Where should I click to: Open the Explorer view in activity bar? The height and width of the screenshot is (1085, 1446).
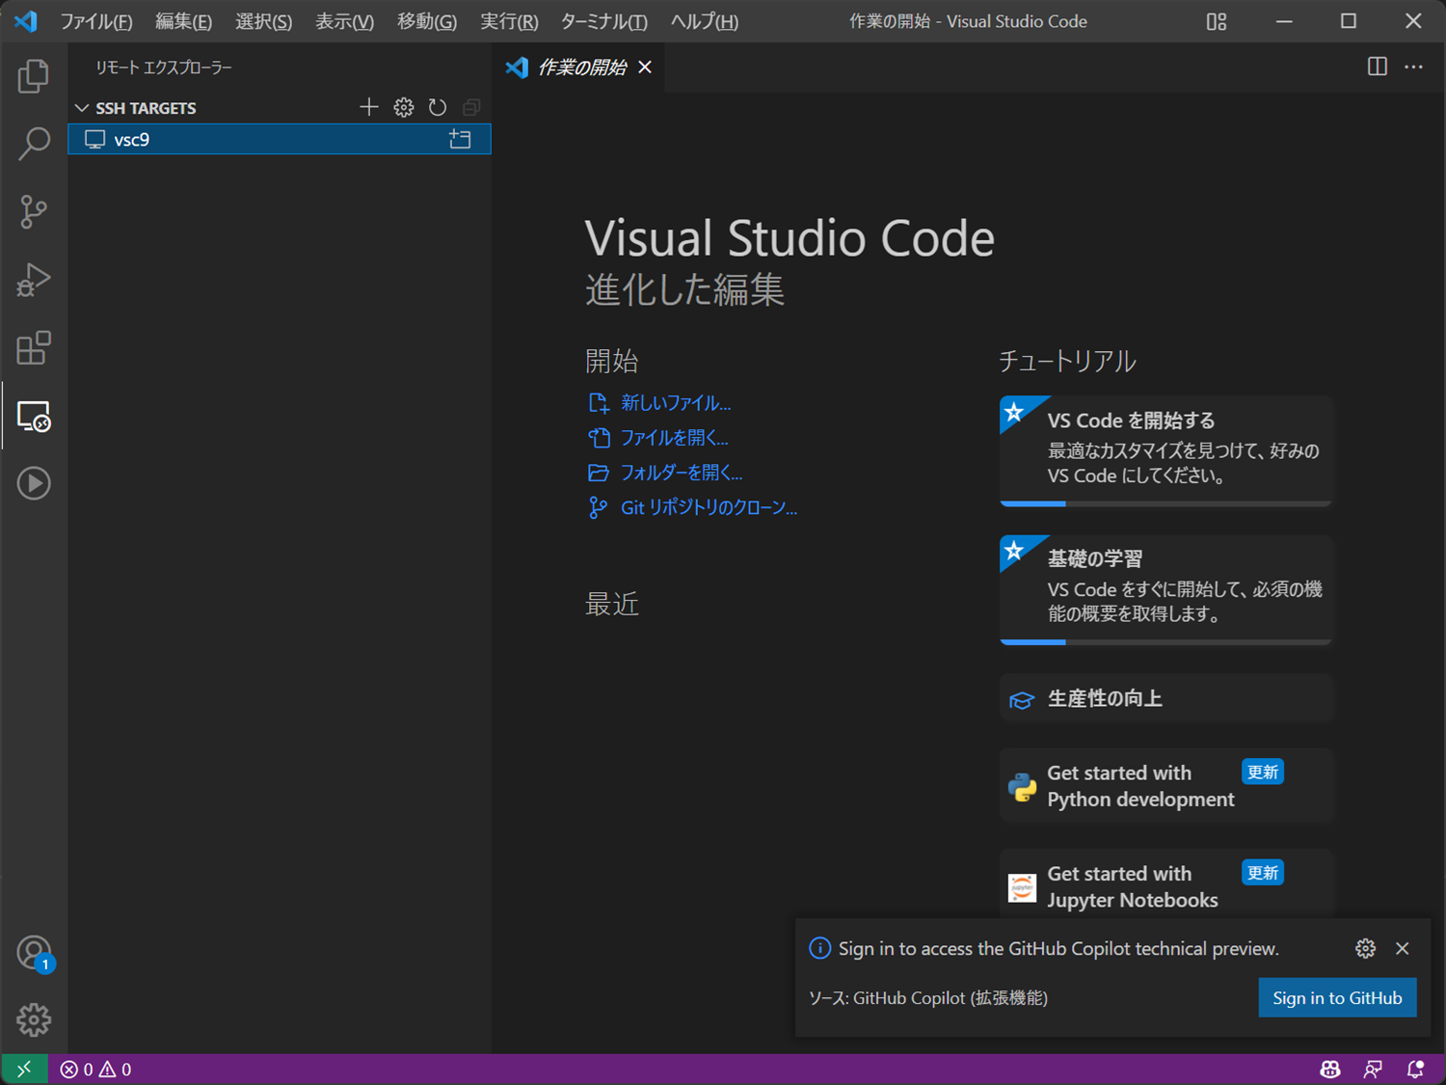(34, 76)
